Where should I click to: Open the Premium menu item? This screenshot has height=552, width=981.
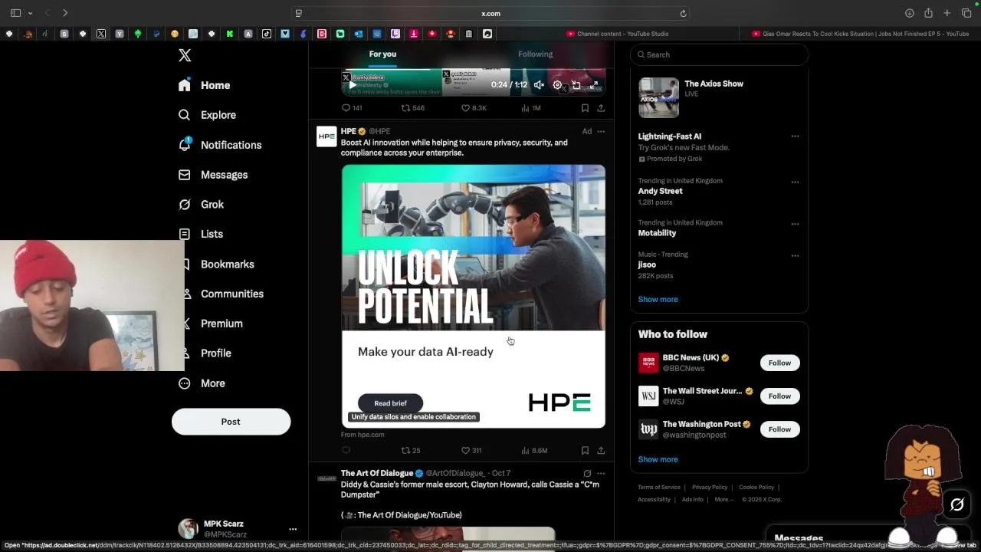(x=221, y=324)
